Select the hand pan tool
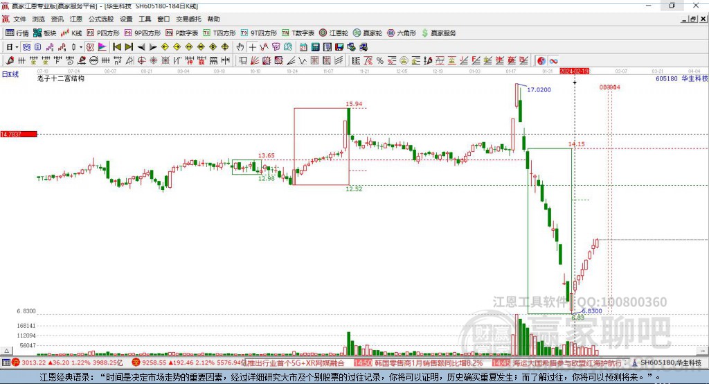This screenshot has height=384, width=709. point(240,47)
